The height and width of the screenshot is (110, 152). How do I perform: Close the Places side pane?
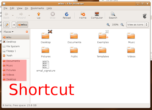coord(27,32)
